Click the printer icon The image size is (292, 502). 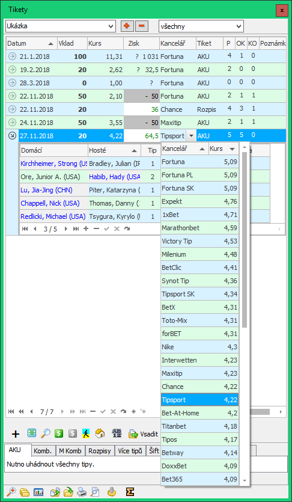pyautogui.click(x=82, y=492)
